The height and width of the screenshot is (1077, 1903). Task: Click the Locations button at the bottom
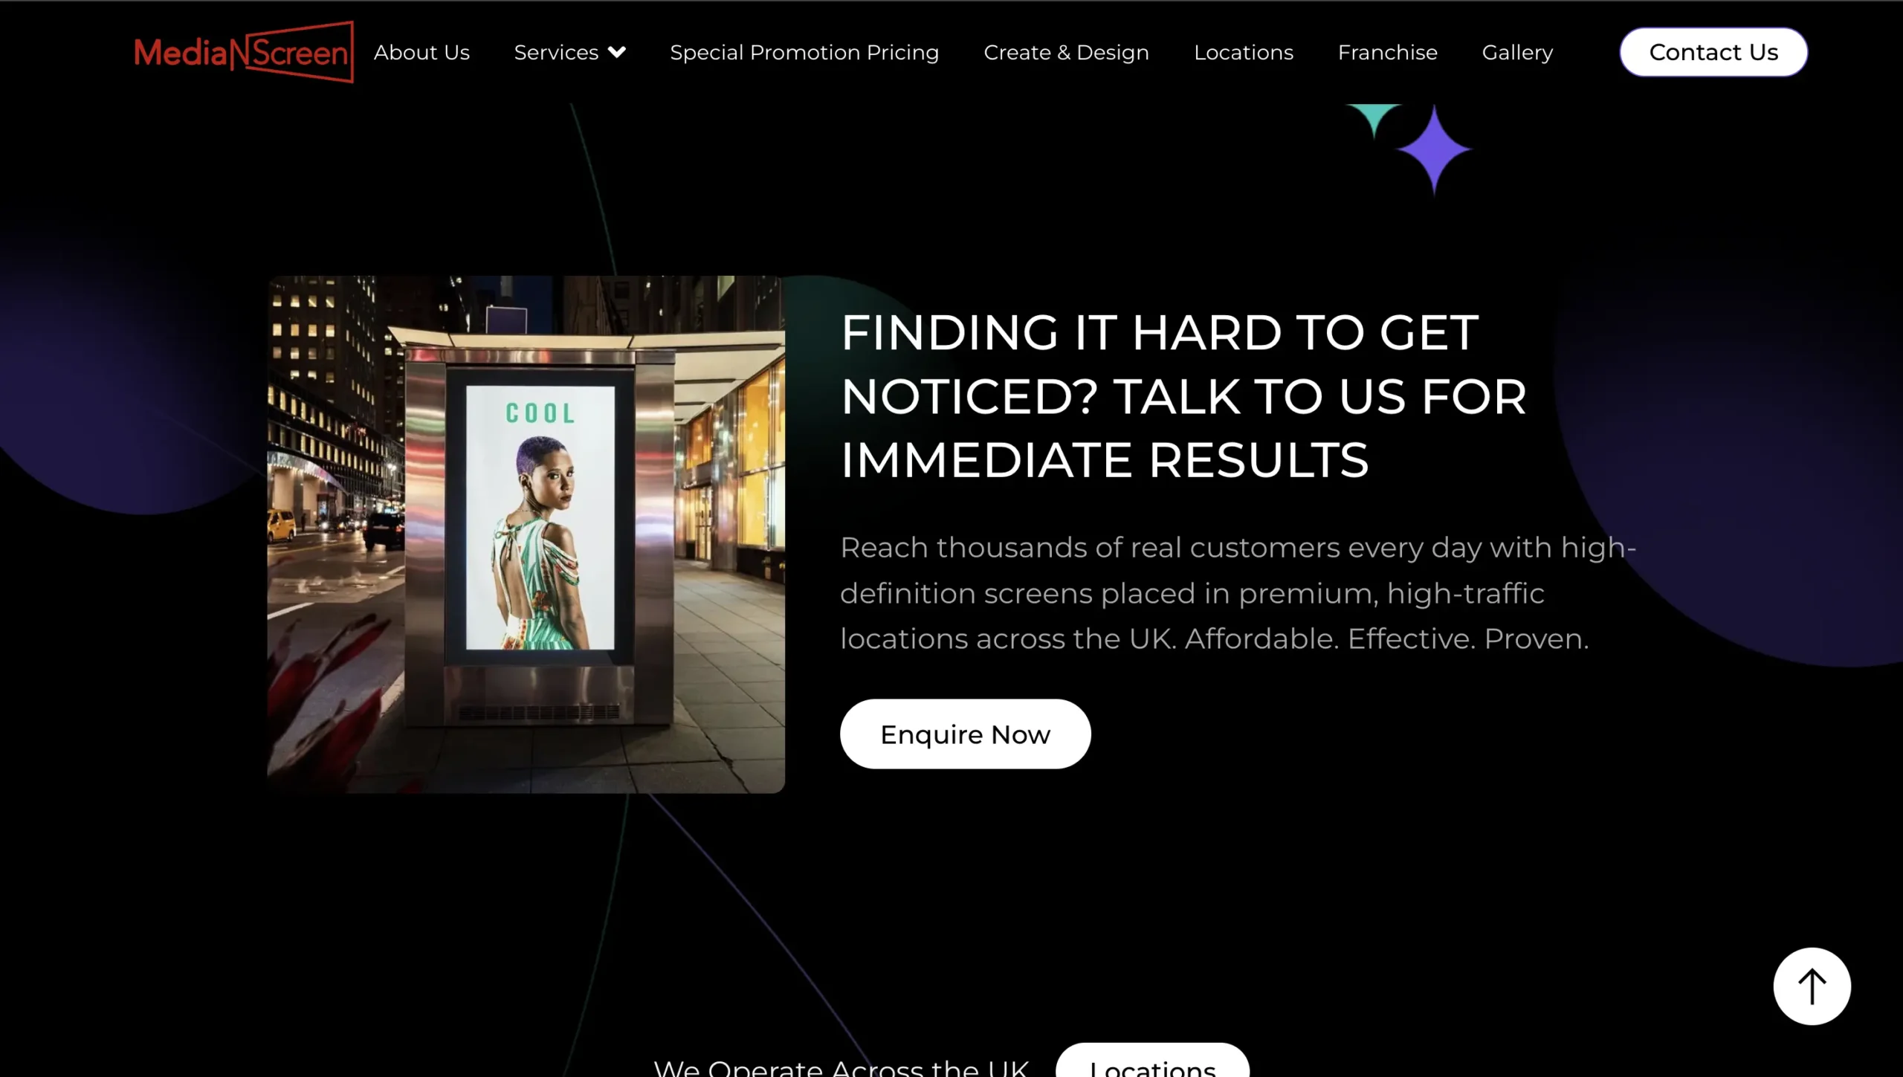click(x=1152, y=1061)
